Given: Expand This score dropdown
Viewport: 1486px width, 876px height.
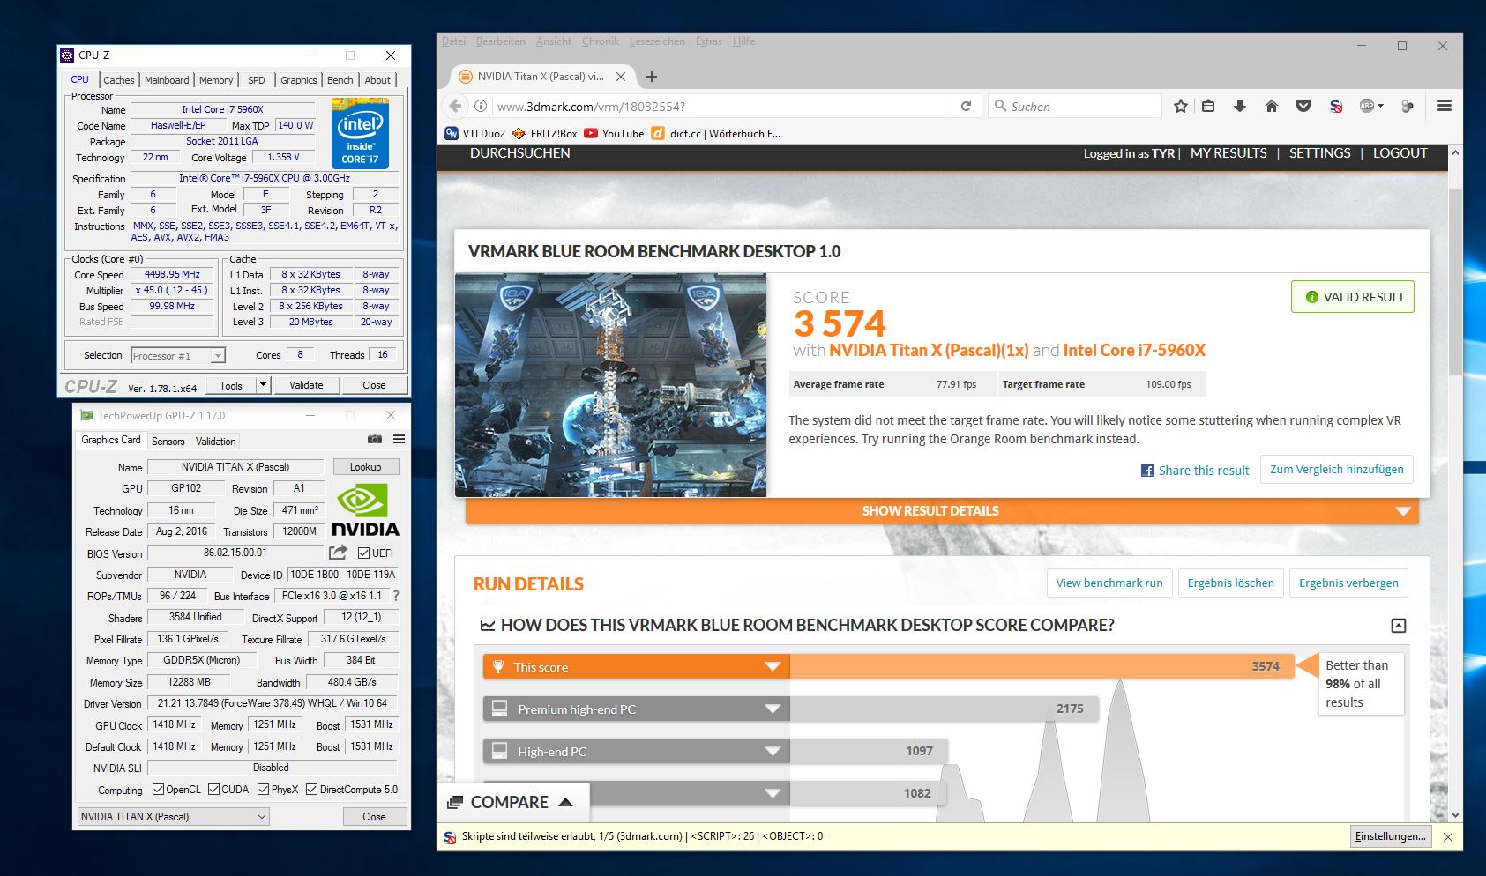Looking at the screenshot, I should tap(773, 667).
